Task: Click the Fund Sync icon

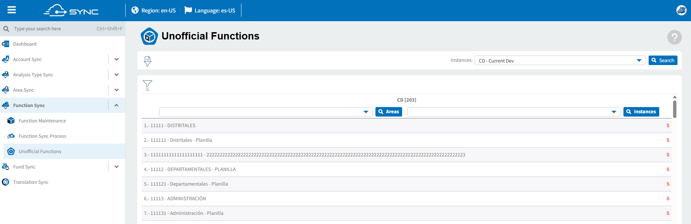Action: point(5,167)
